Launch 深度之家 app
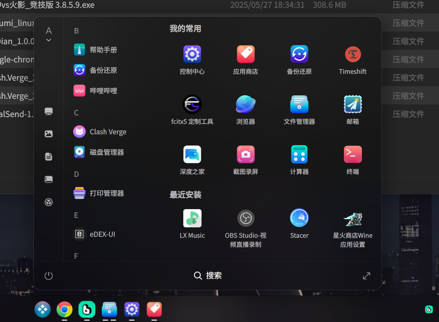 [x=192, y=160]
